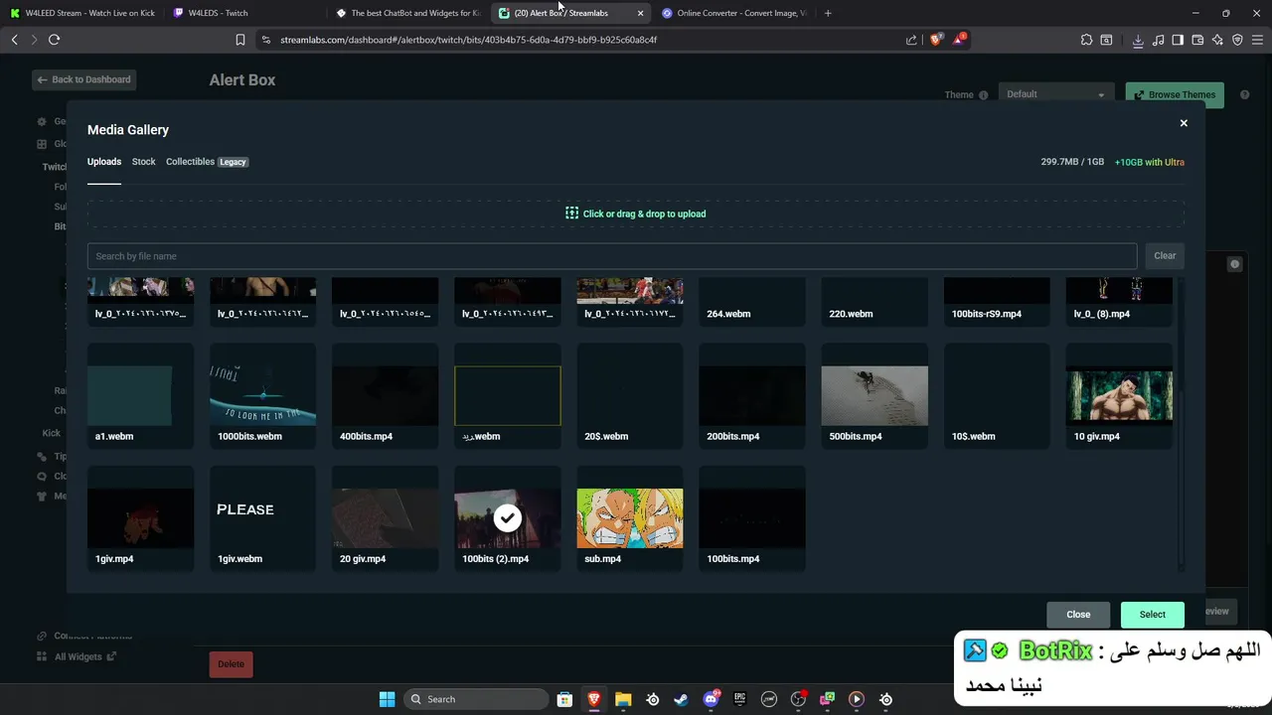Open All Widgets in sidebar

(x=79, y=656)
